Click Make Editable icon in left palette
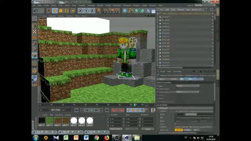251x141 pixels. pyautogui.click(x=34, y=18)
